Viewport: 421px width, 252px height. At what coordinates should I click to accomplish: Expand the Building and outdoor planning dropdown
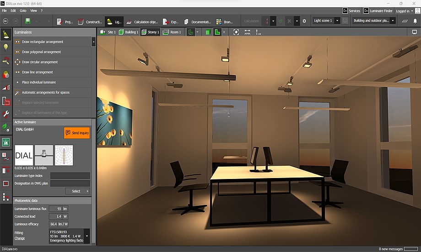click(393, 21)
